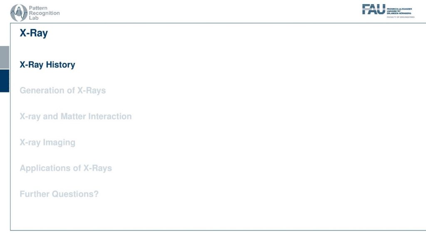Click the dark blue sidebar block
The height and width of the screenshot is (240, 426).
coord(5,81)
